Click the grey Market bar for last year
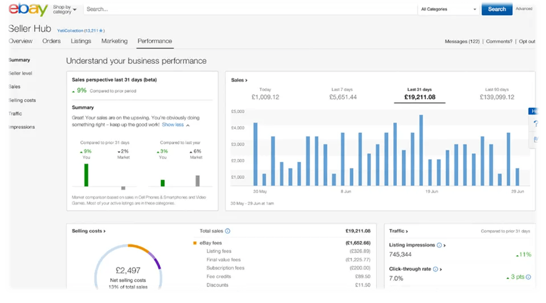The height and width of the screenshot is (303, 546). (x=197, y=181)
